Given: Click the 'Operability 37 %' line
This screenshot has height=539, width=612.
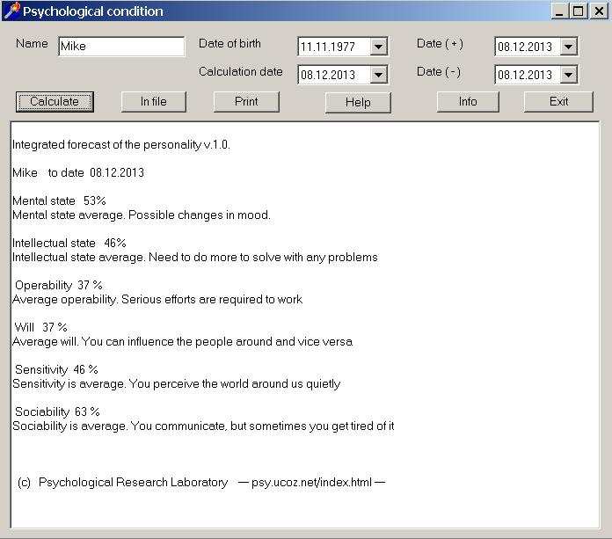Looking at the screenshot, I should point(59,285).
